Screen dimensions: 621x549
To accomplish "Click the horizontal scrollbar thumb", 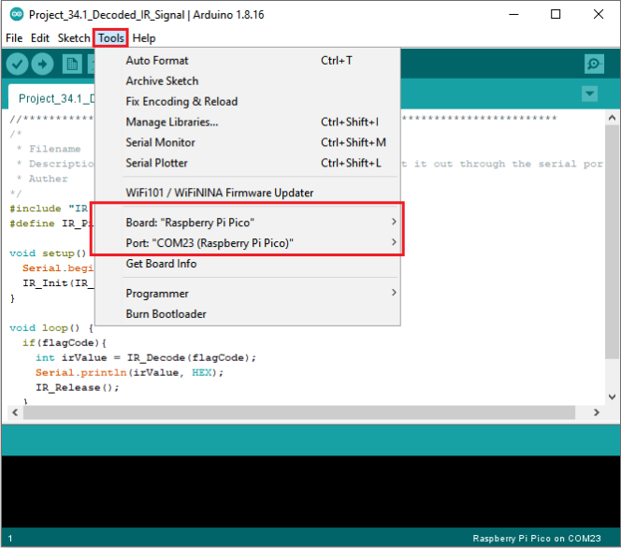I will click(x=299, y=412).
